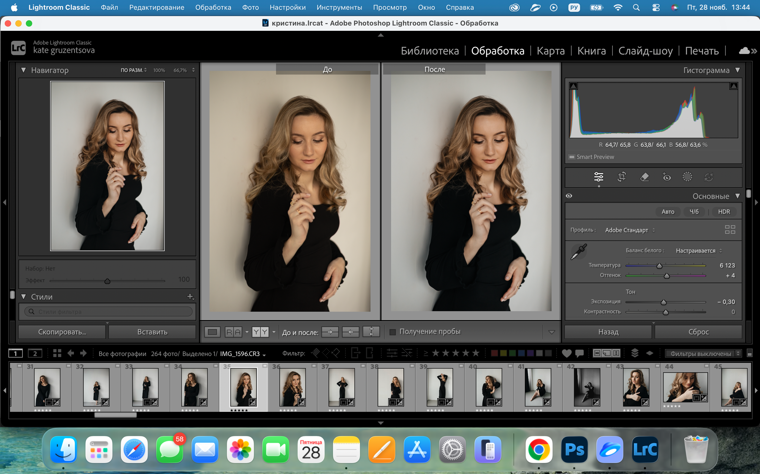Toggle shadow clipping indicator in histogram
Viewport: 760px width, 474px height.
pyautogui.click(x=574, y=86)
